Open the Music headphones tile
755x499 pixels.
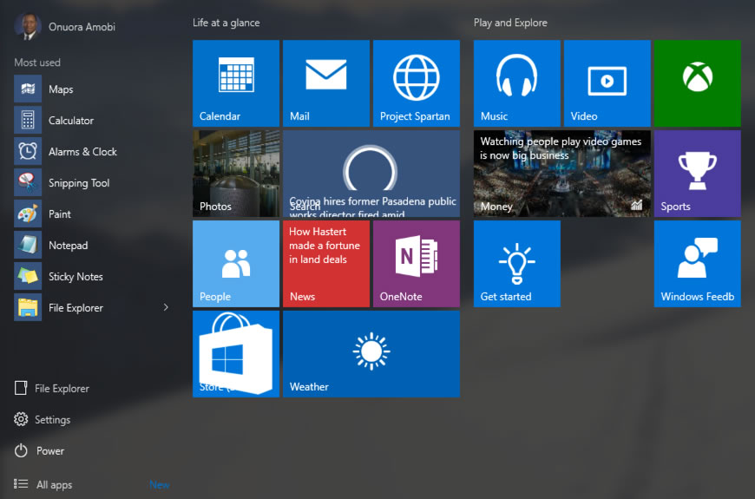pyautogui.click(x=517, y=83)
